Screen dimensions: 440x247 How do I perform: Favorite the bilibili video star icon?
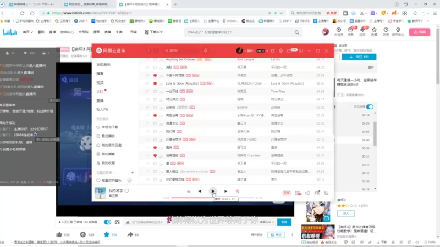click(107, 234)
